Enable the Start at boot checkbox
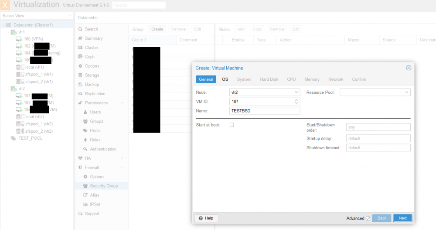The height and width of the screenshot is (230, 436). tap(232, 125)
